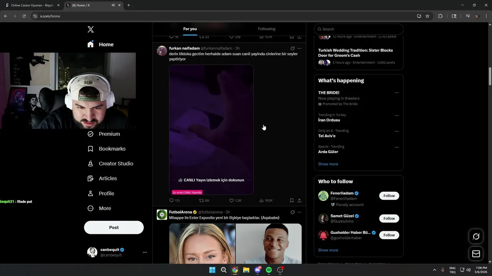
Task: Open options for Arda Güler trend
Action: pos(397,148)
